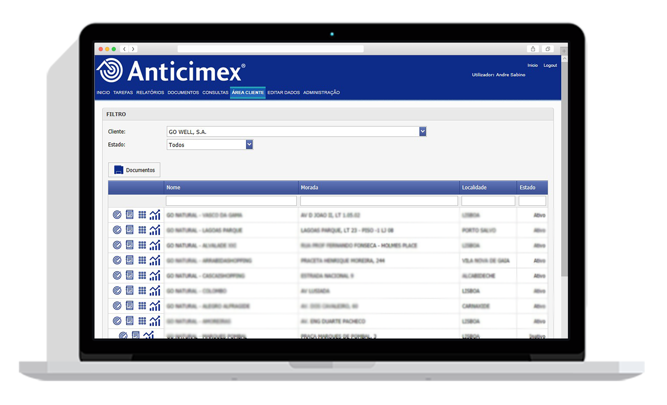Click chart icon in CASCAISHOPPING row
This screenshot has width=667, height=405.
point(155,275)
